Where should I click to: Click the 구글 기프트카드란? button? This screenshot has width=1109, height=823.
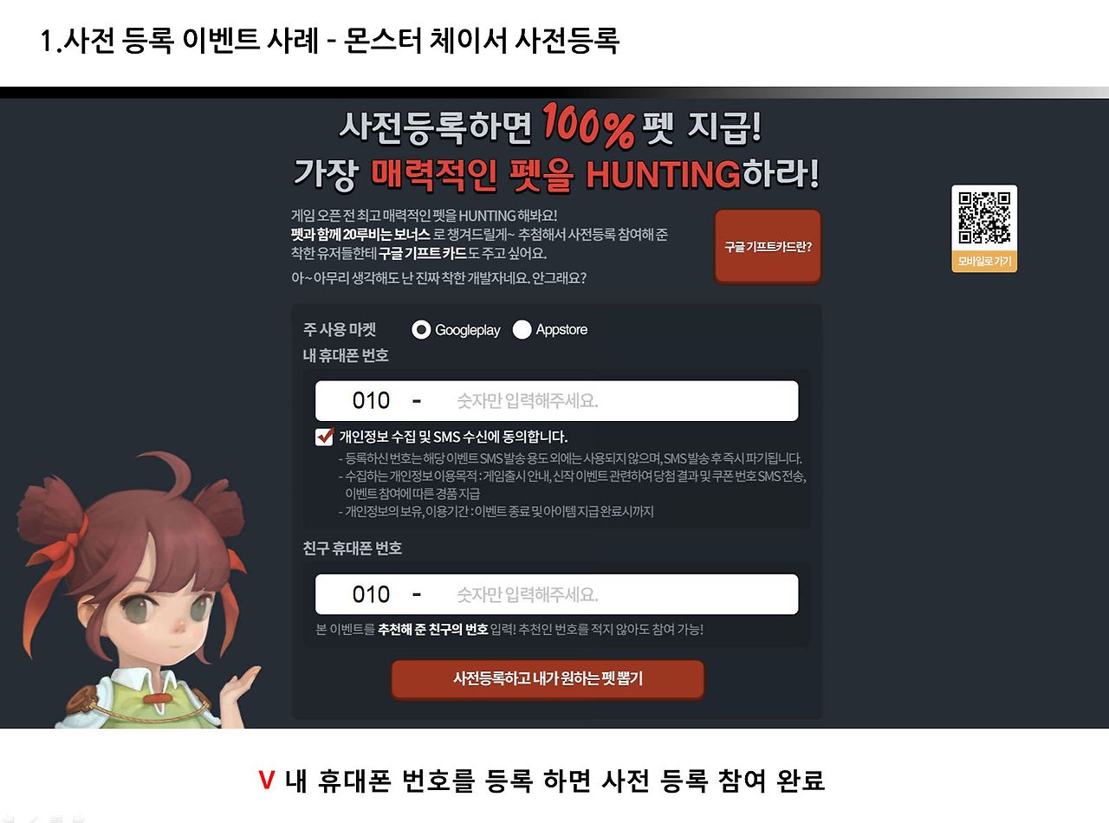point(768,246)
